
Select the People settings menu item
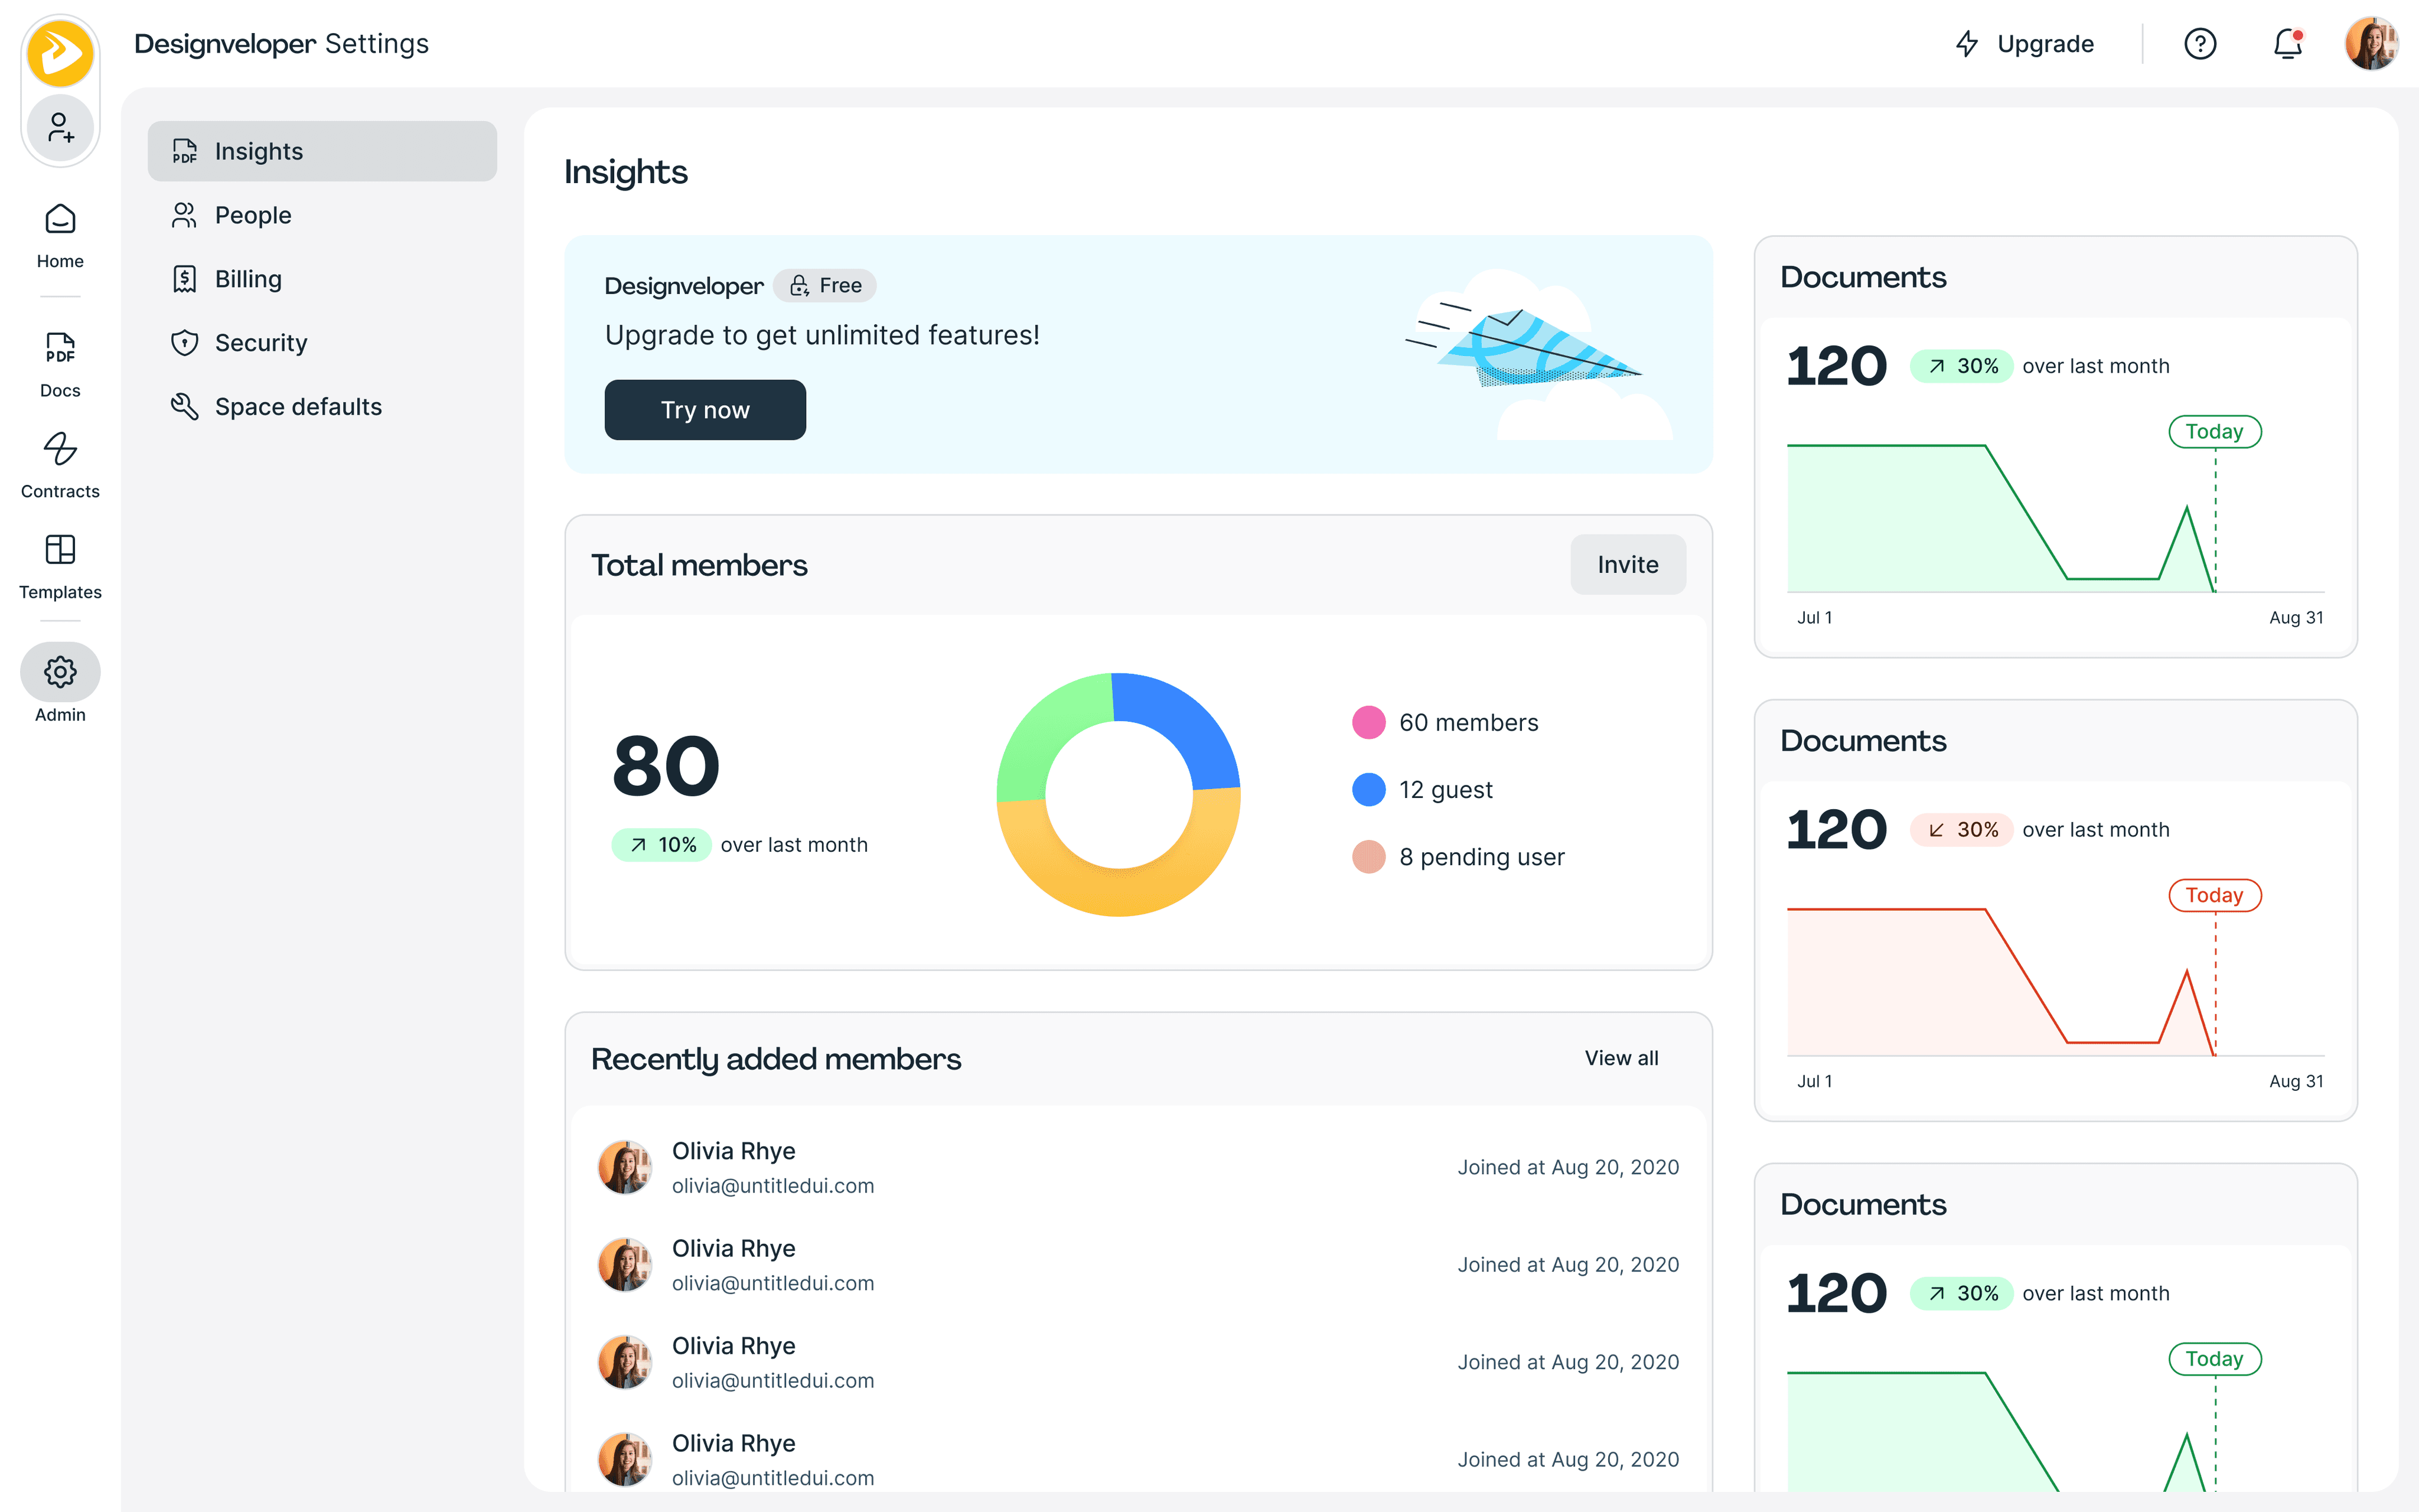253,215
